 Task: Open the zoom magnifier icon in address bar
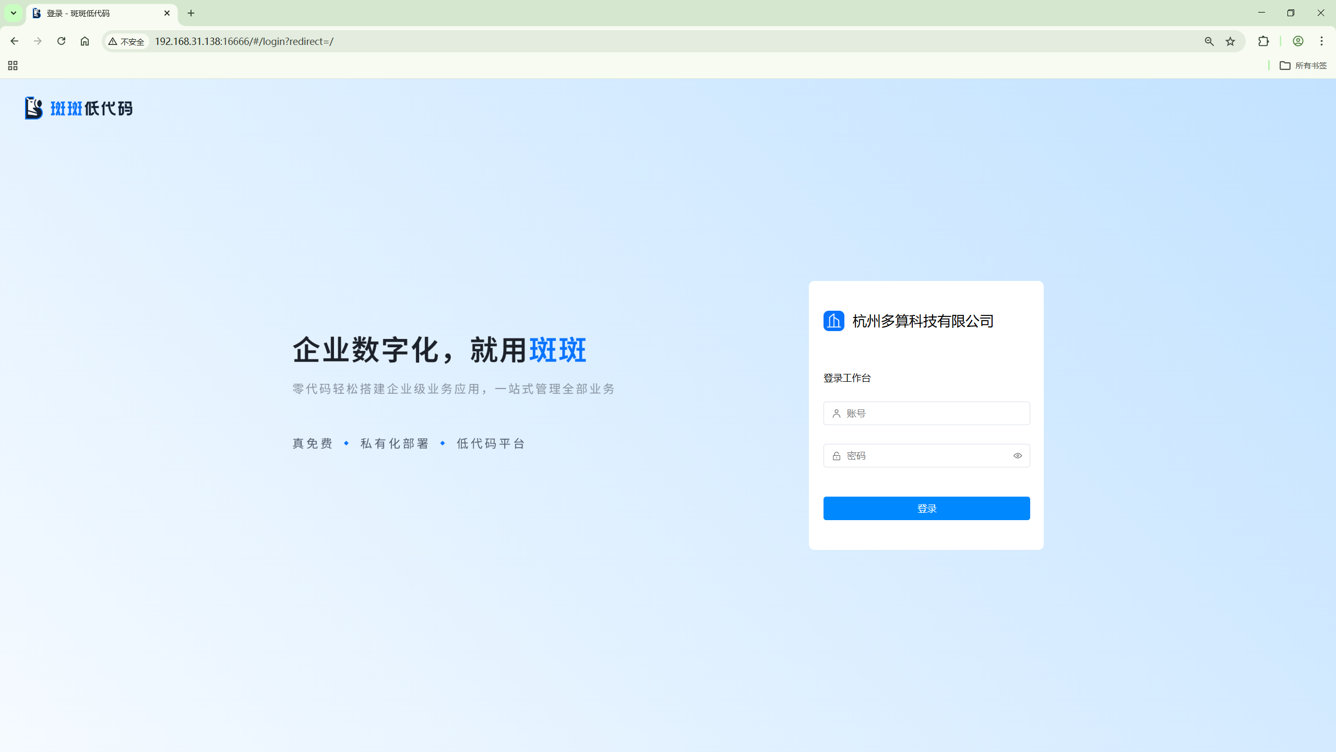[1209, 41]
